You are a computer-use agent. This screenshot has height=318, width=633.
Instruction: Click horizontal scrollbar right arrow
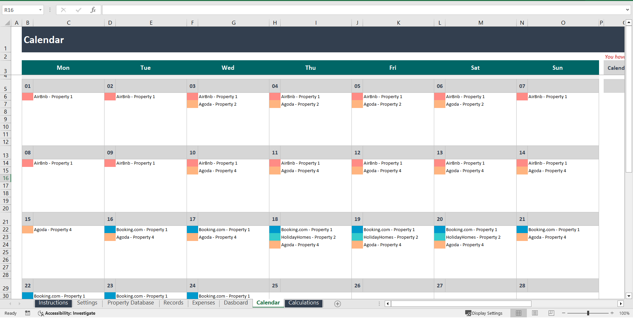[x=621, y=304]
